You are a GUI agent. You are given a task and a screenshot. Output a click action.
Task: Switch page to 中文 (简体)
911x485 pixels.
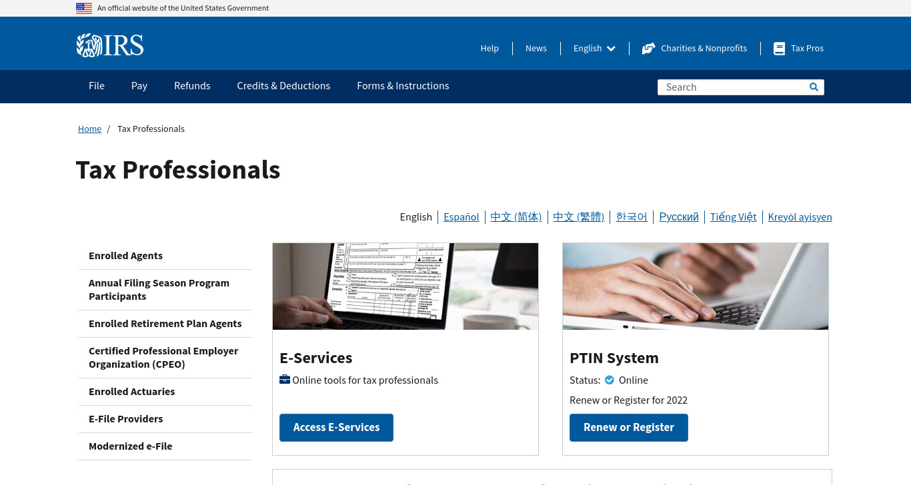click(x=516, y=217)
